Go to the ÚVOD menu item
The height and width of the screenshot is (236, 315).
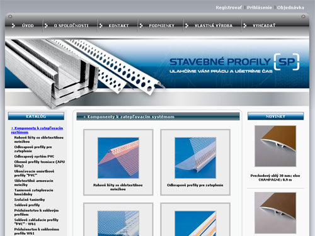point(28,26)
